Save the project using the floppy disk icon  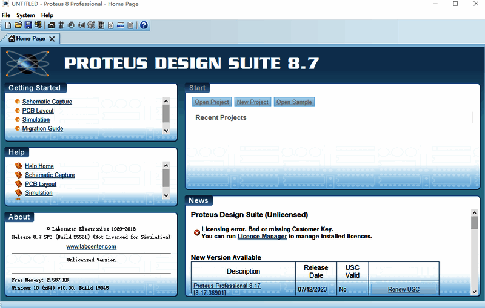click(28, 25)
